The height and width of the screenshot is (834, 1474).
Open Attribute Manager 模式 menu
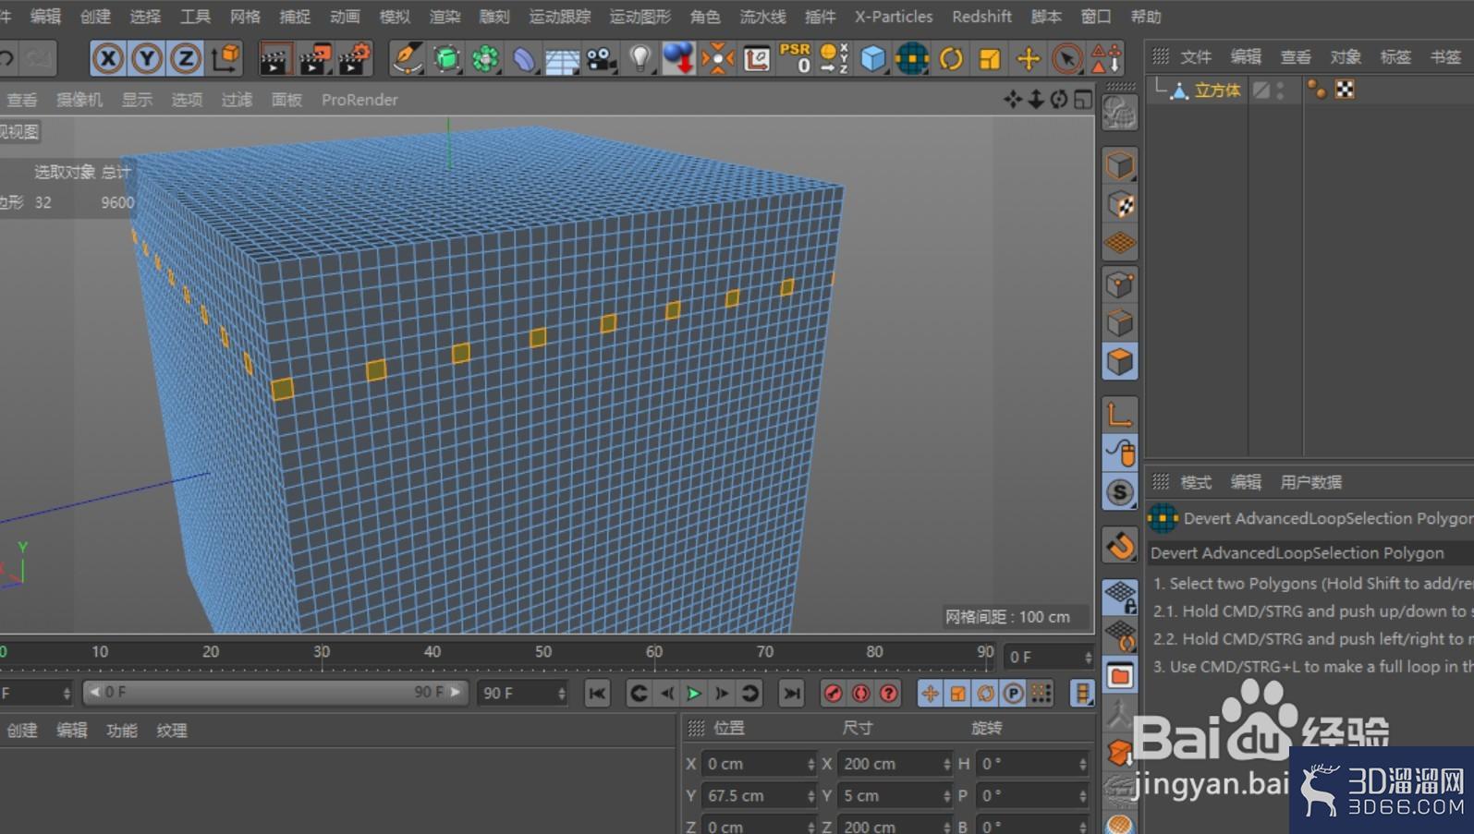coord(1195,482)
